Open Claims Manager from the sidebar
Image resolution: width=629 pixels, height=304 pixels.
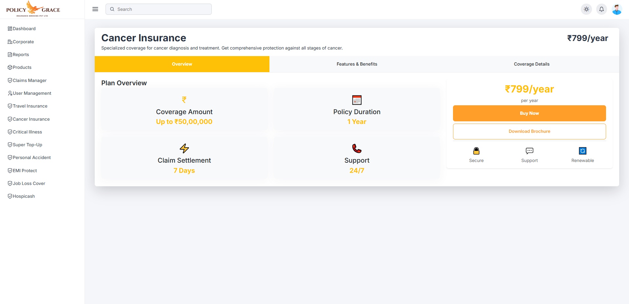[x=29, y=81]
